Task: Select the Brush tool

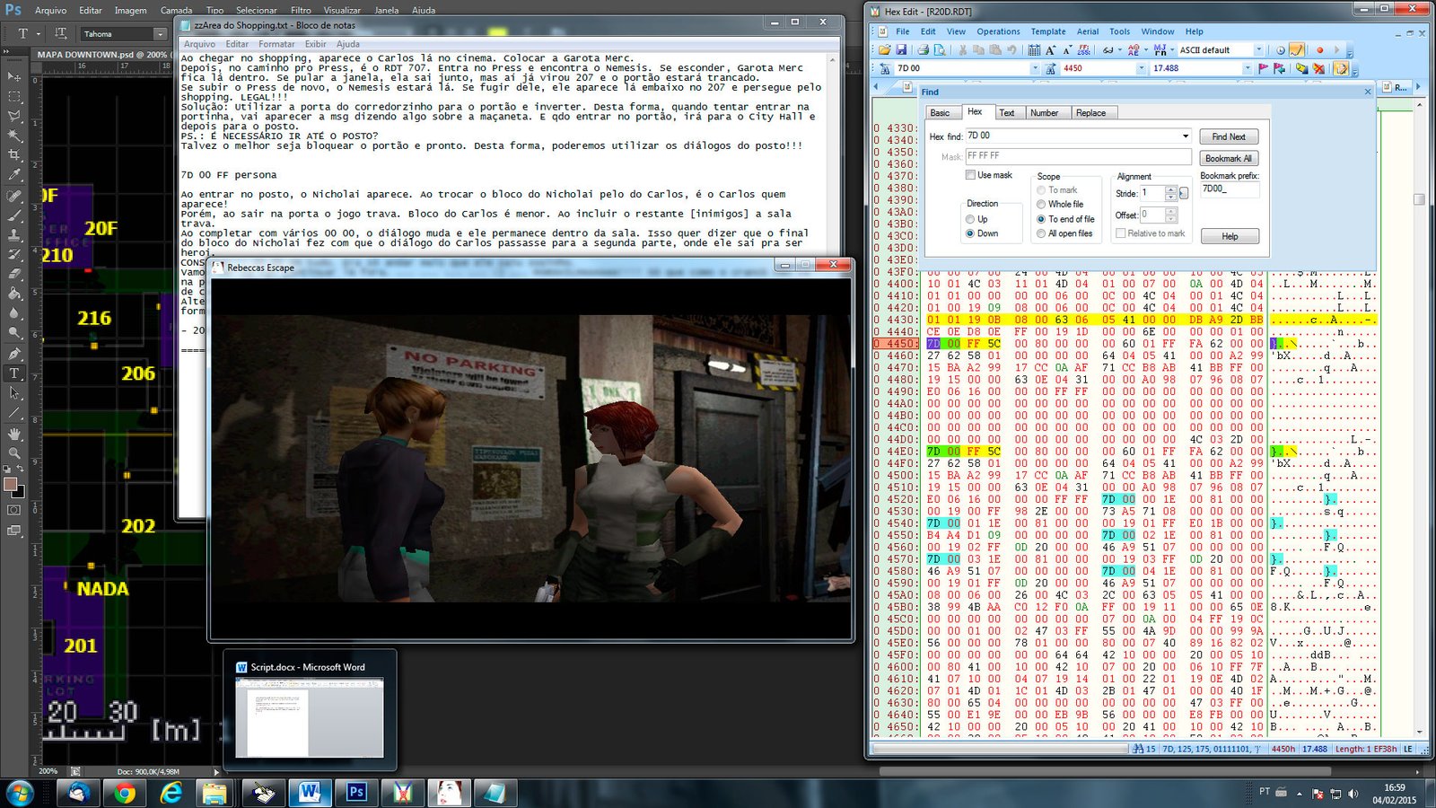Action: (14, 215)
